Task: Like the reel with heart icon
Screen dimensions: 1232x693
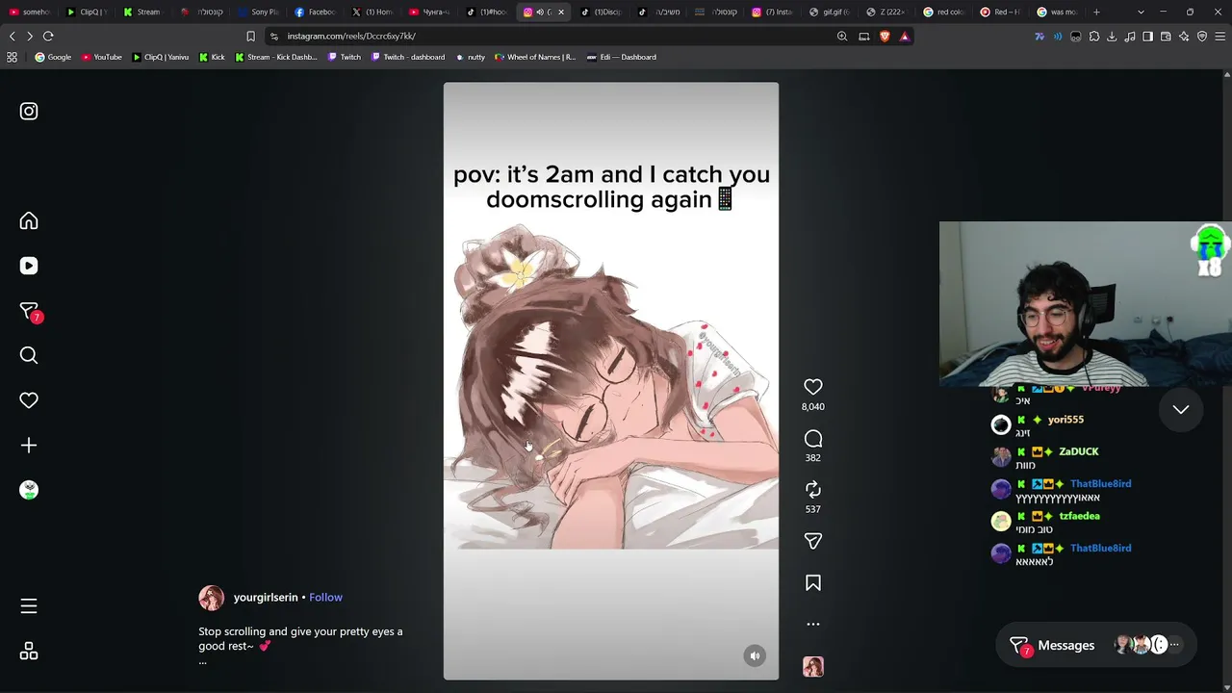Action: [813, 386]
